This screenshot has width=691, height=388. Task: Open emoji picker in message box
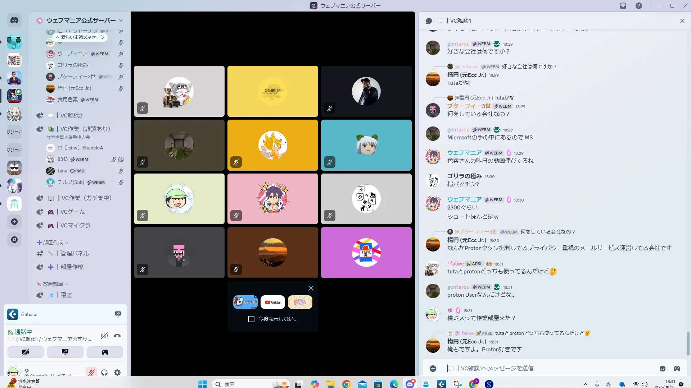(x=662, y=369)
